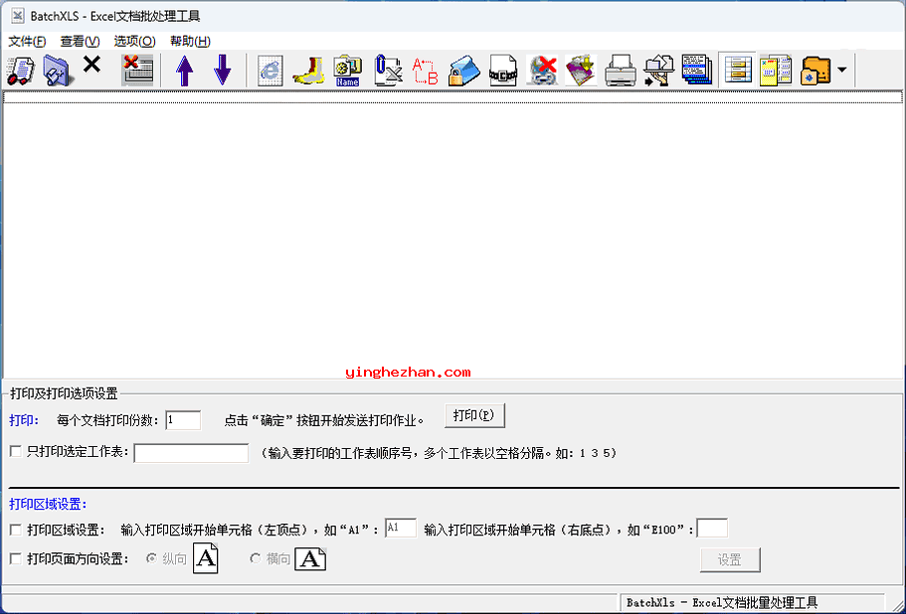Click the red A-to-B replace icon
This screenshot has width=906, height=614.
[426, 71]
